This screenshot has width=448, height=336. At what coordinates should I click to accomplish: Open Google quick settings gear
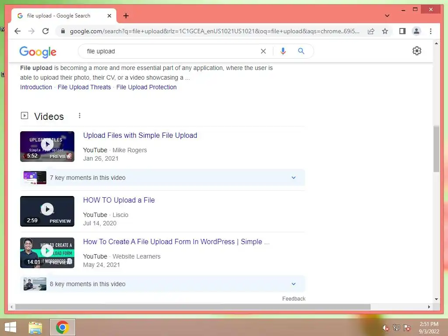pyautogui.click(x=416, y=51)
